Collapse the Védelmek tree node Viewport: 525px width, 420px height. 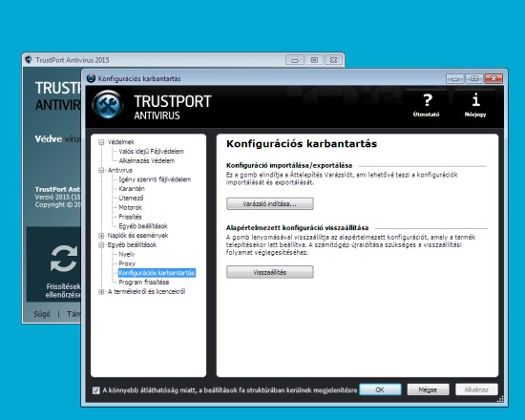101,142
